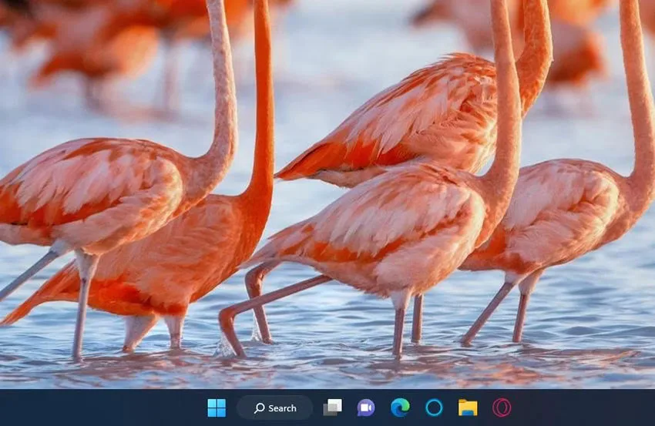Click the magnifying glass in Search
Viewport: 655px width, 426px height.
(260, 408)
